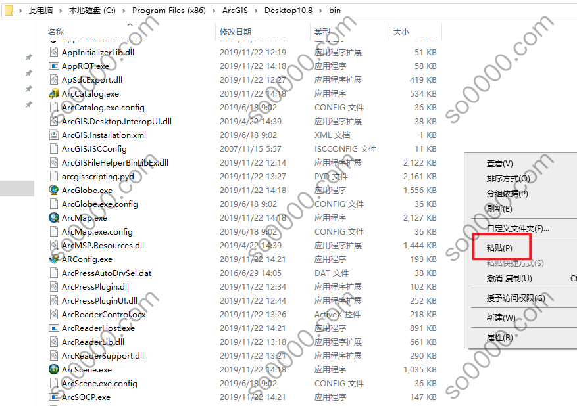Click the ArcSOCP.exe file icon
The image size is (577, 406).
(54, 397)
